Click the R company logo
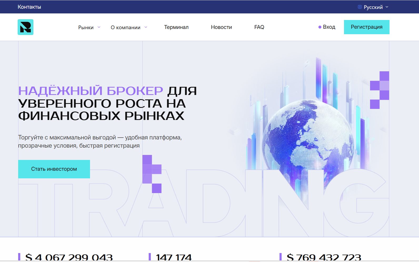The width and height of the screenshot is (419, 262). click(26, 27)
